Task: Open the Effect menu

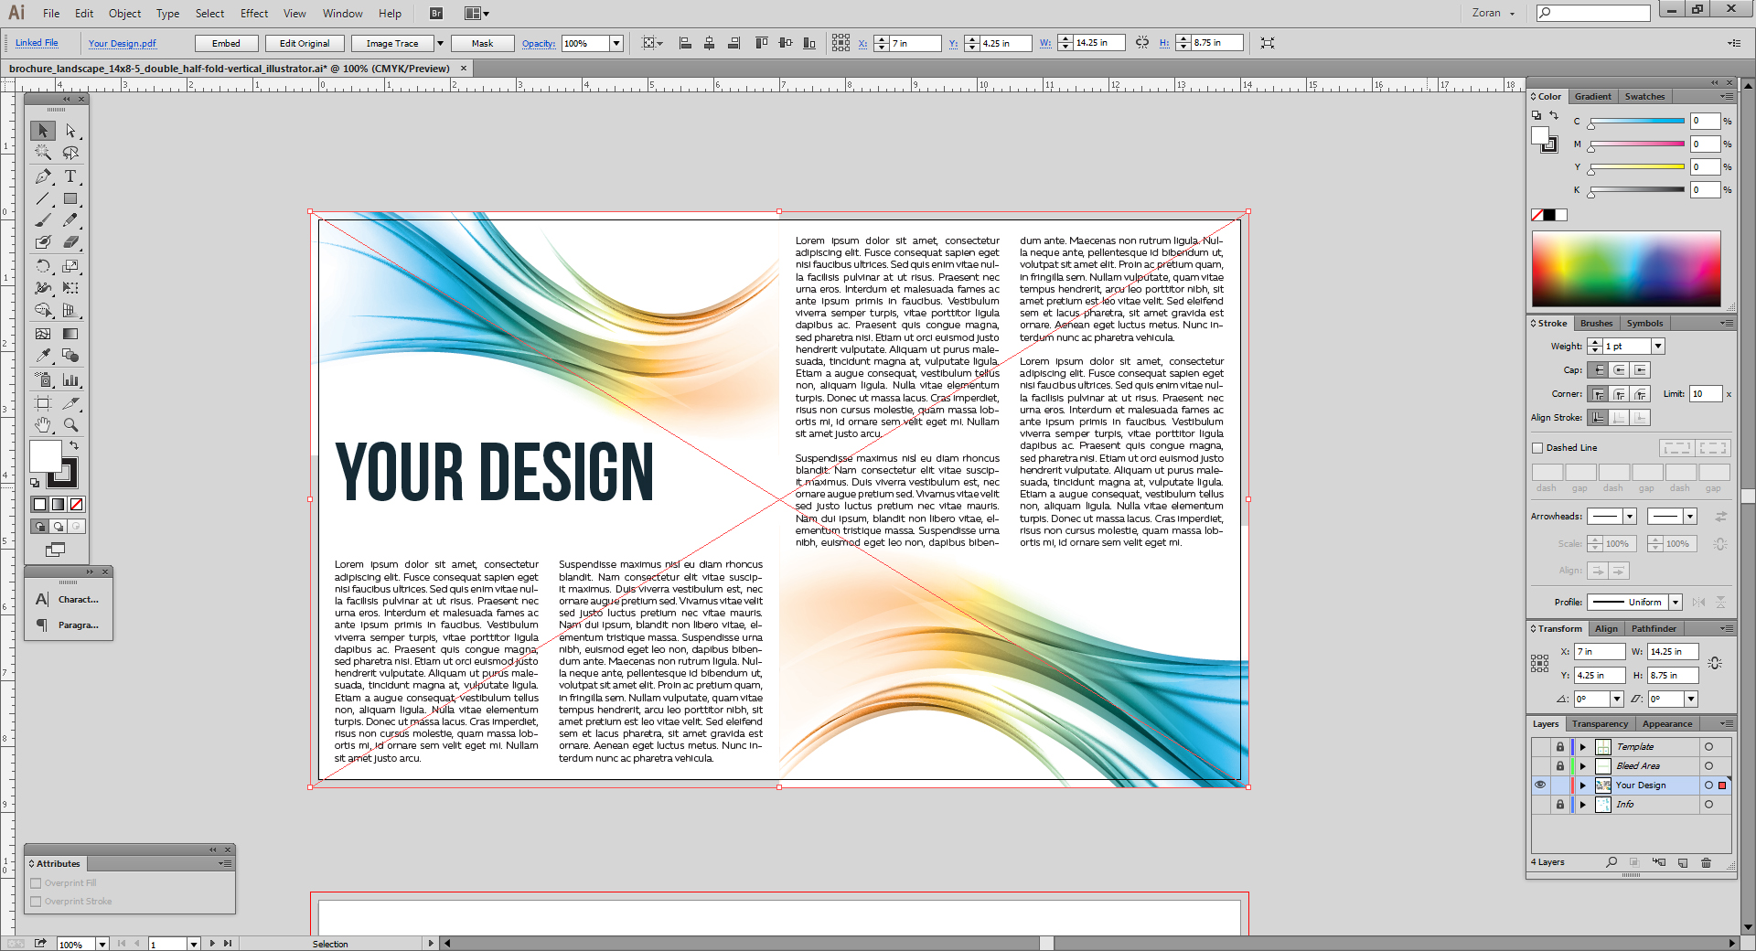Action: (253, 13)
